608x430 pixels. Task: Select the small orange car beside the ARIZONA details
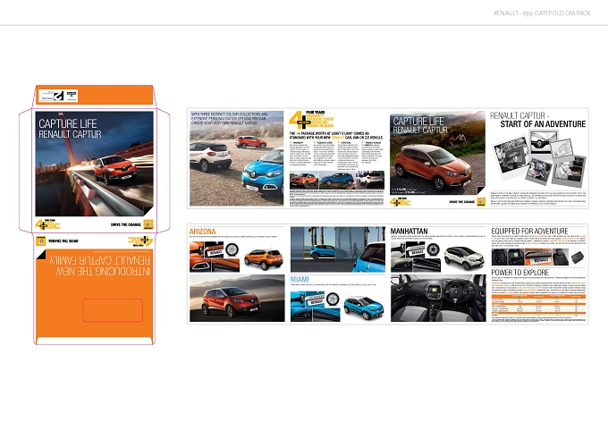click(x=264, y=259)
